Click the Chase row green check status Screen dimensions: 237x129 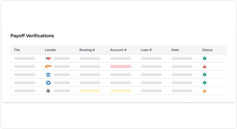(205, 83)
